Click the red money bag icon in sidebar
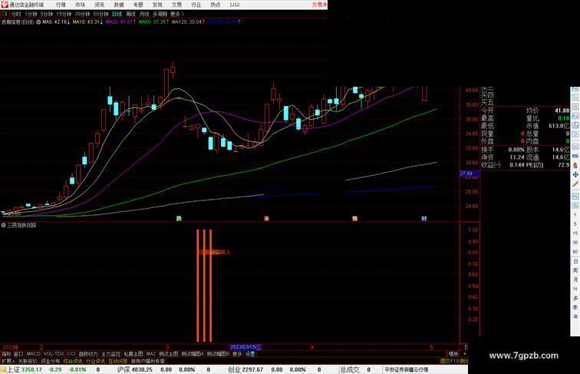The image size is (580, 374). click(575, 166)
